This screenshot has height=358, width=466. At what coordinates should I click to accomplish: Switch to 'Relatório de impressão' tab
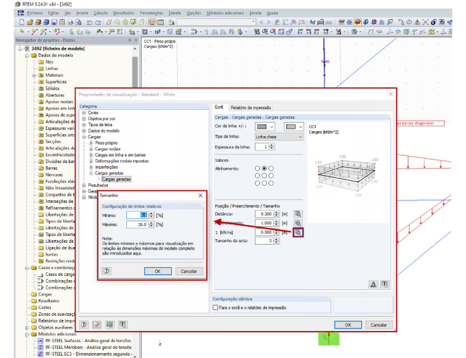coord(251,107)
